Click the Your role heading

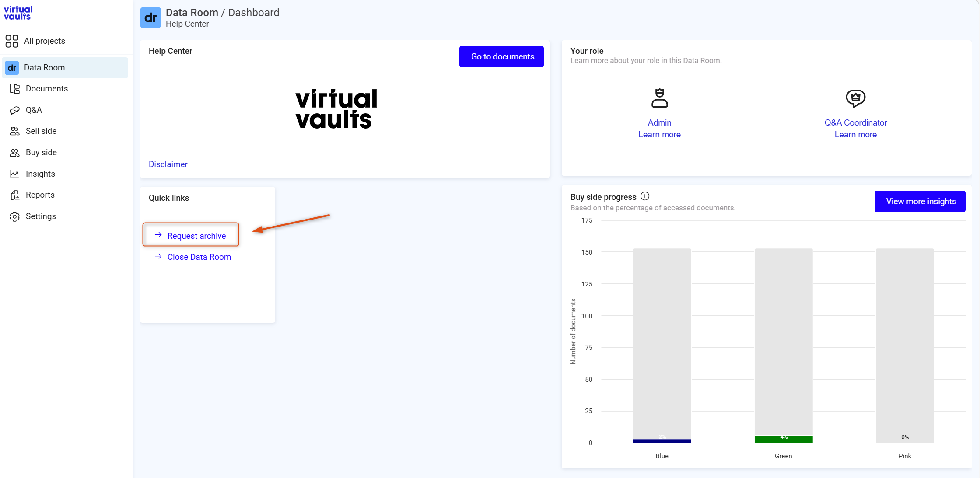click(587, 51)
